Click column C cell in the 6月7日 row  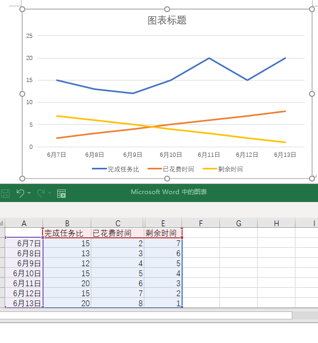point(118,243)
